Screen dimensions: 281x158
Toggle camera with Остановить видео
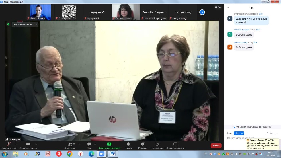pyautogui.click(x=28, y=145)
